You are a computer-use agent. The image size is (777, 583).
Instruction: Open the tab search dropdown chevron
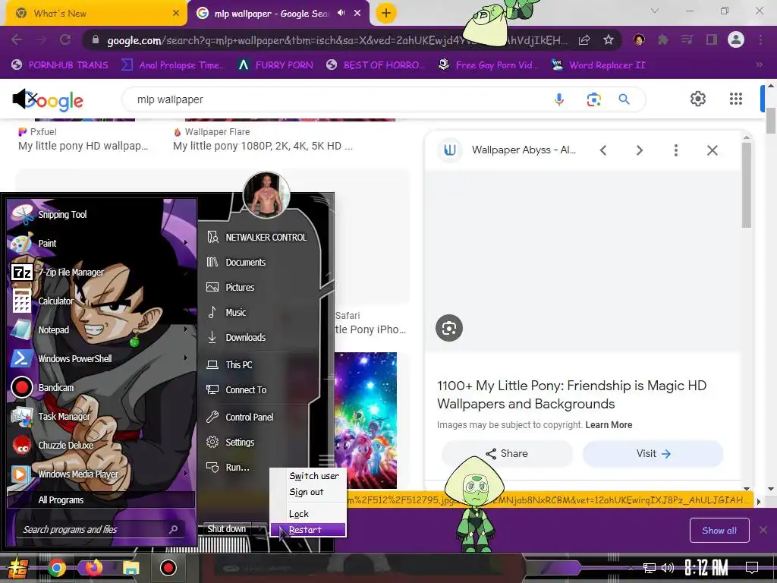655,11
